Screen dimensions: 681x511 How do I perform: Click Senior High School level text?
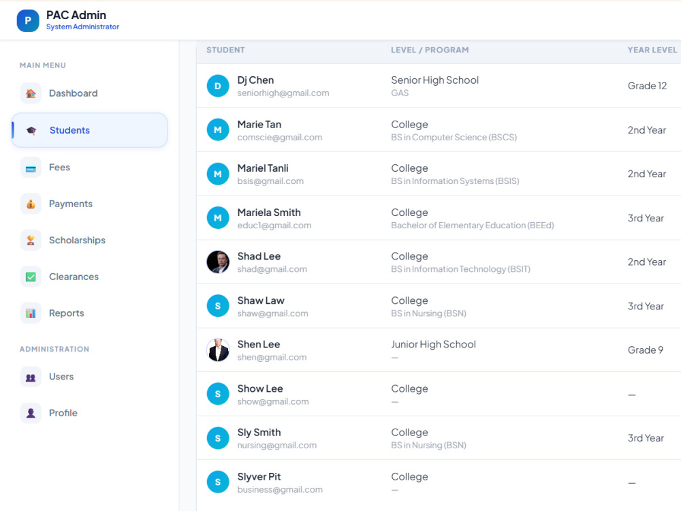tap(434, 80)
